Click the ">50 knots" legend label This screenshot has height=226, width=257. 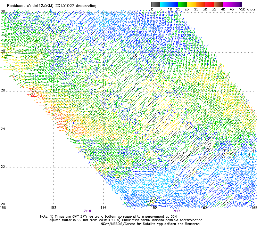coord(247,9)
